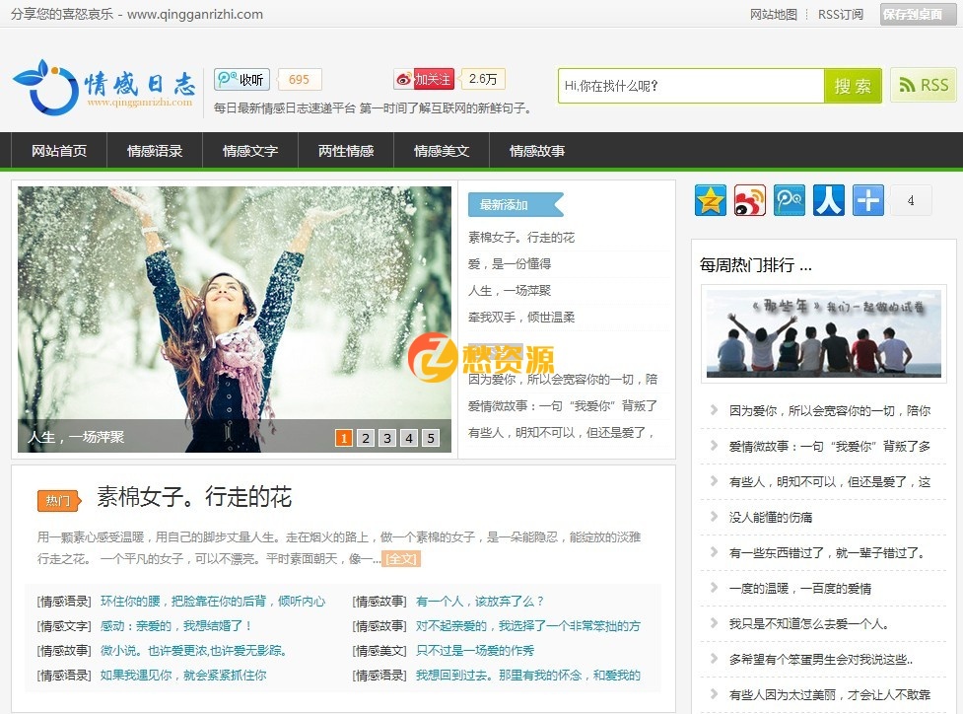Activate slide 2 in the image slider

(366, 436)
